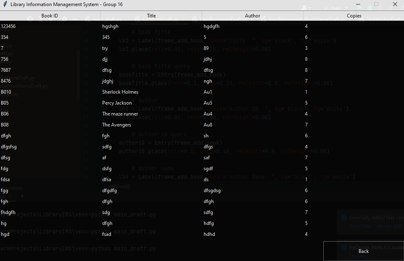This screenshot has height=261, width=404.
Task: Select the title 'dsfg'
Action: (x=107, y=169)
